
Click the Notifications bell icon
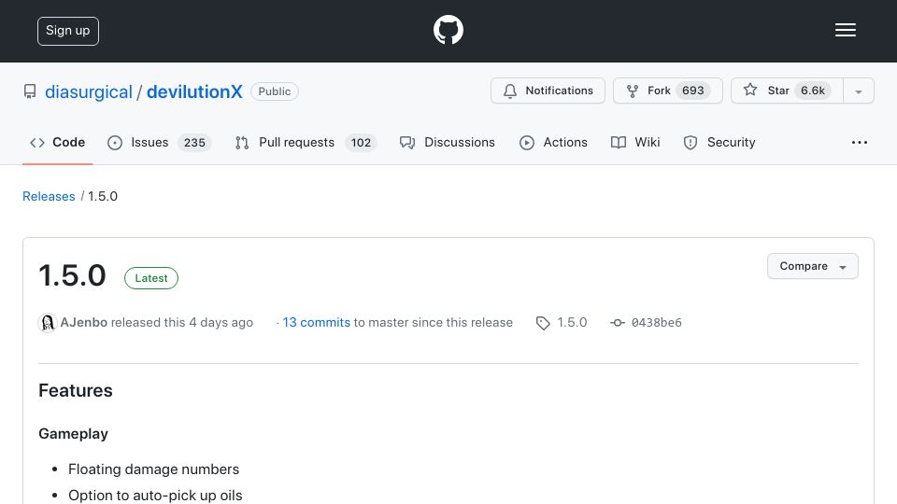[x=510, y=91]
